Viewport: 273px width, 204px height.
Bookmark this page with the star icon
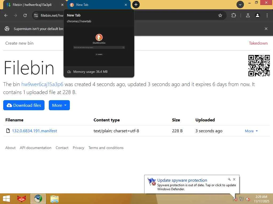[x=220, y=15]
